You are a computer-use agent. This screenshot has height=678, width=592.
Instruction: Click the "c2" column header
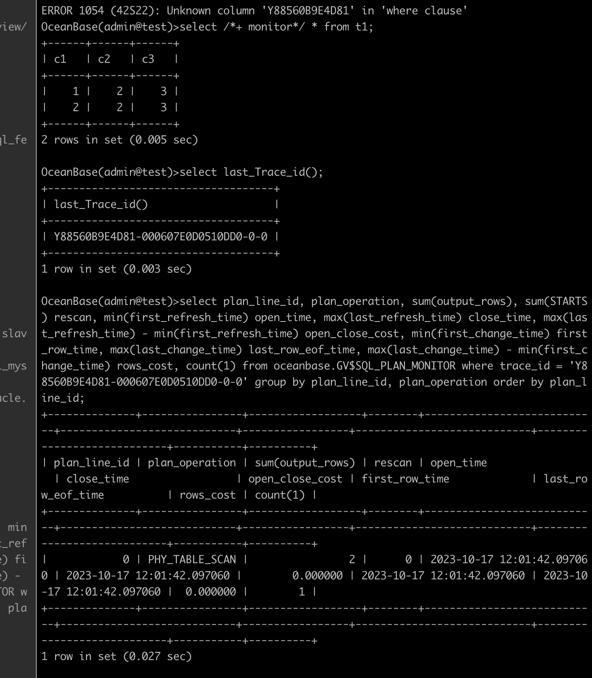point(104,59)
